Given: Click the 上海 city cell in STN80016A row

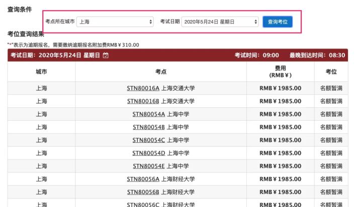Looking at the screenshot, I should (41, 88).
